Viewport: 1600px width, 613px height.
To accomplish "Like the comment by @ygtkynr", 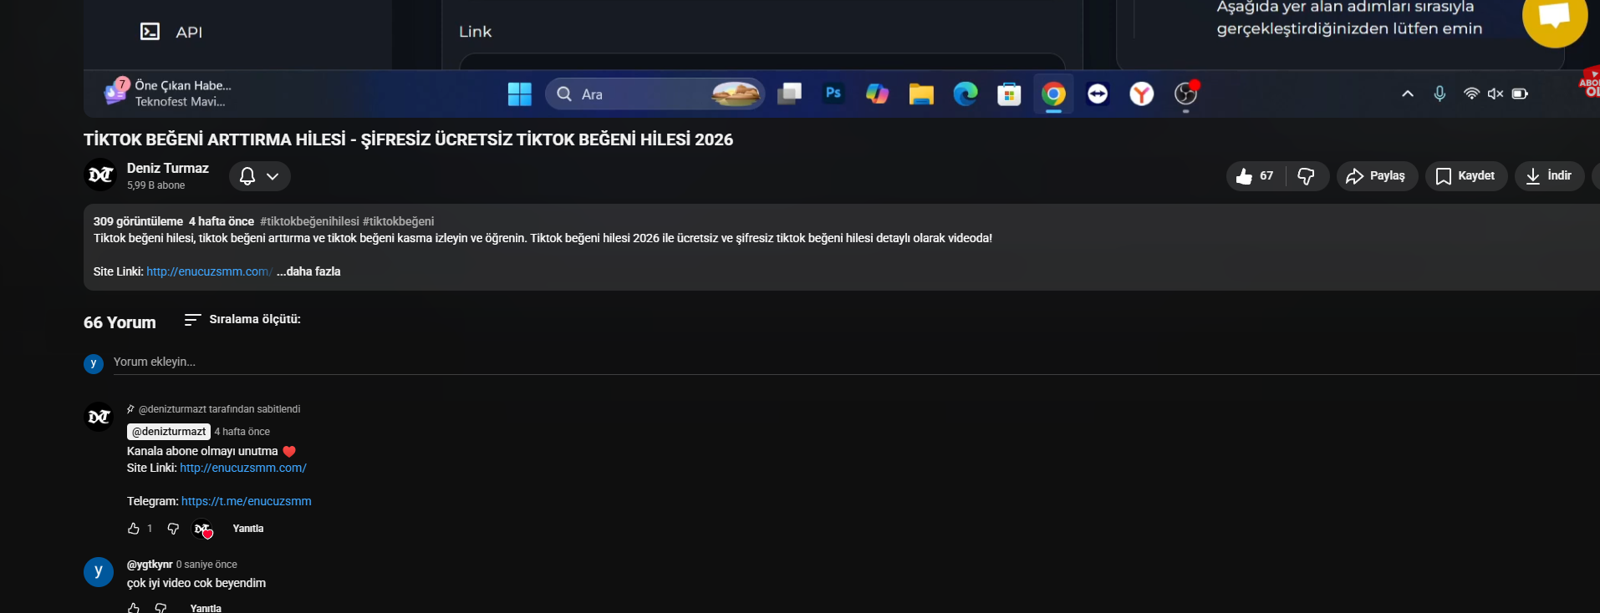I will [134, 607].
